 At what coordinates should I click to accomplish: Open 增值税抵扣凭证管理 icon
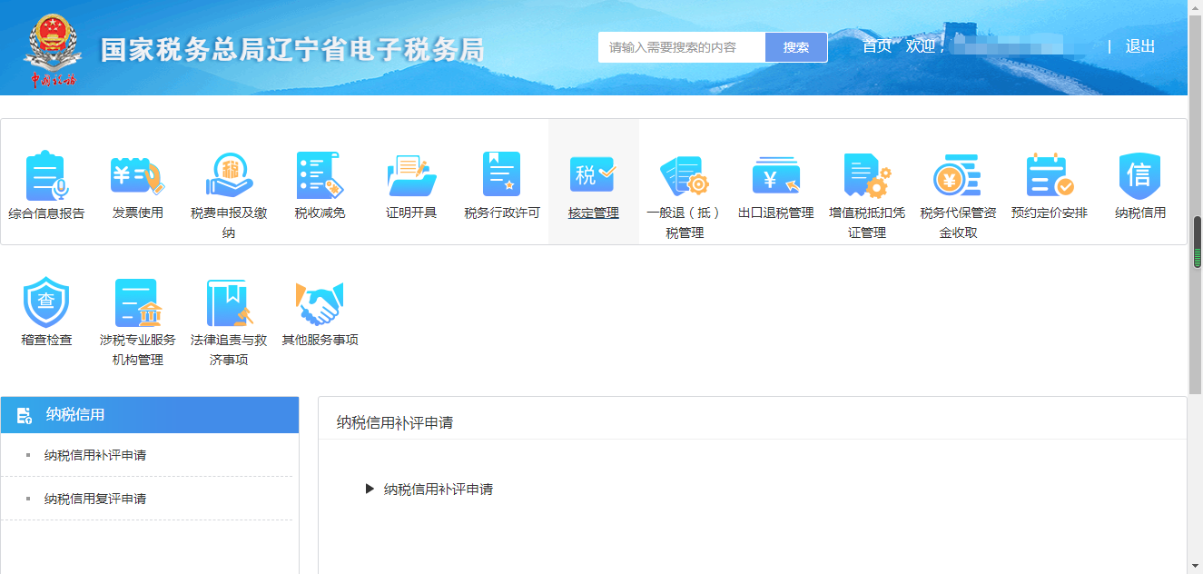click(867, 176)
